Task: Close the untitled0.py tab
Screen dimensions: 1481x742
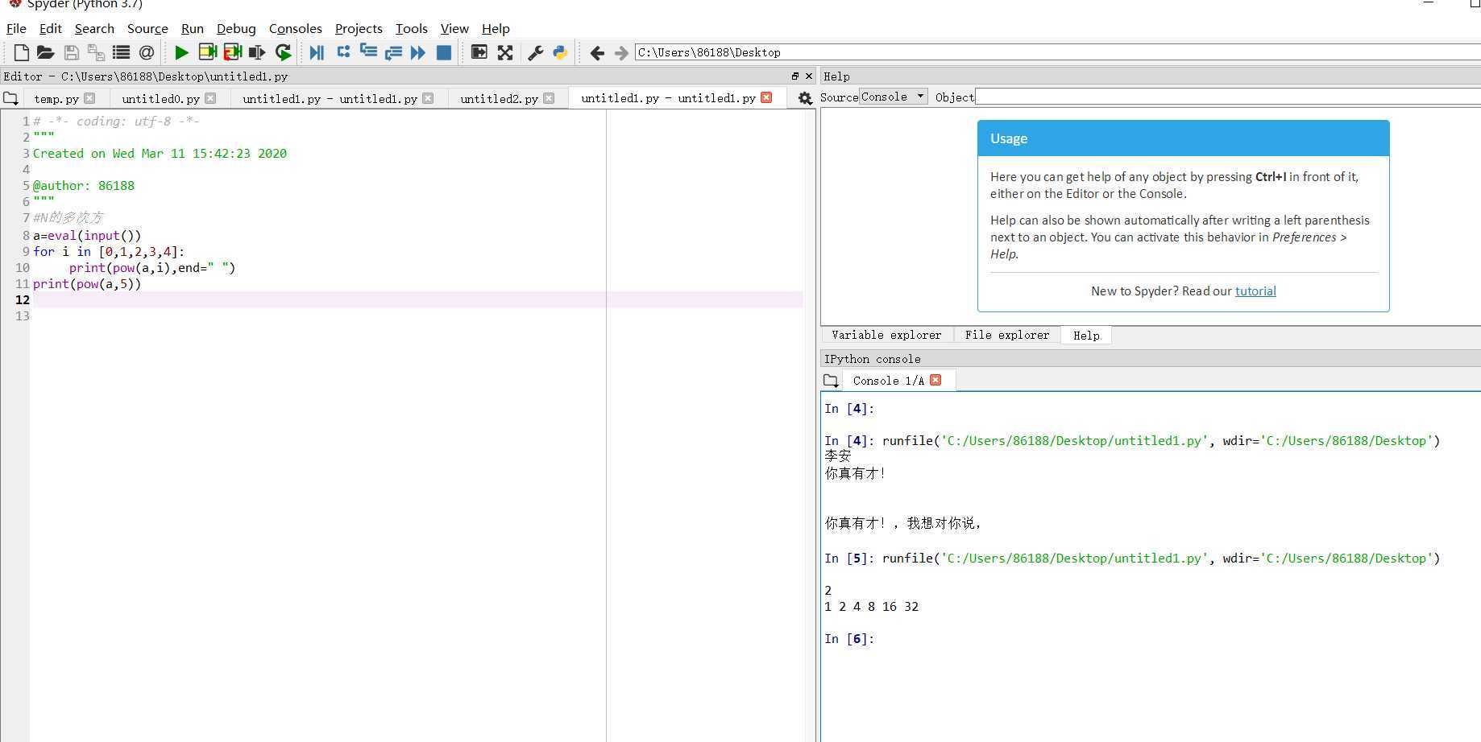Action: tap(210, 98)
